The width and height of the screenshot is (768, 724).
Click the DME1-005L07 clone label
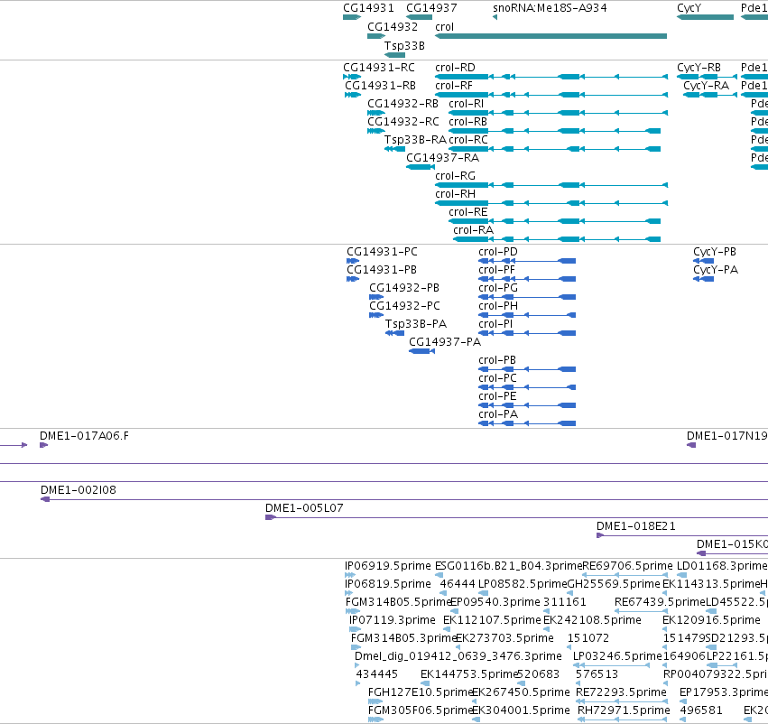[304, 508]
